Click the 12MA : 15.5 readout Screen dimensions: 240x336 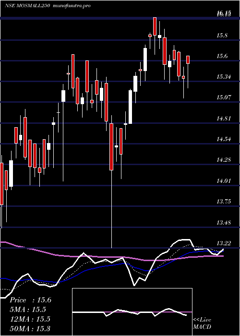pyautogui.click(x=30, y=319)
